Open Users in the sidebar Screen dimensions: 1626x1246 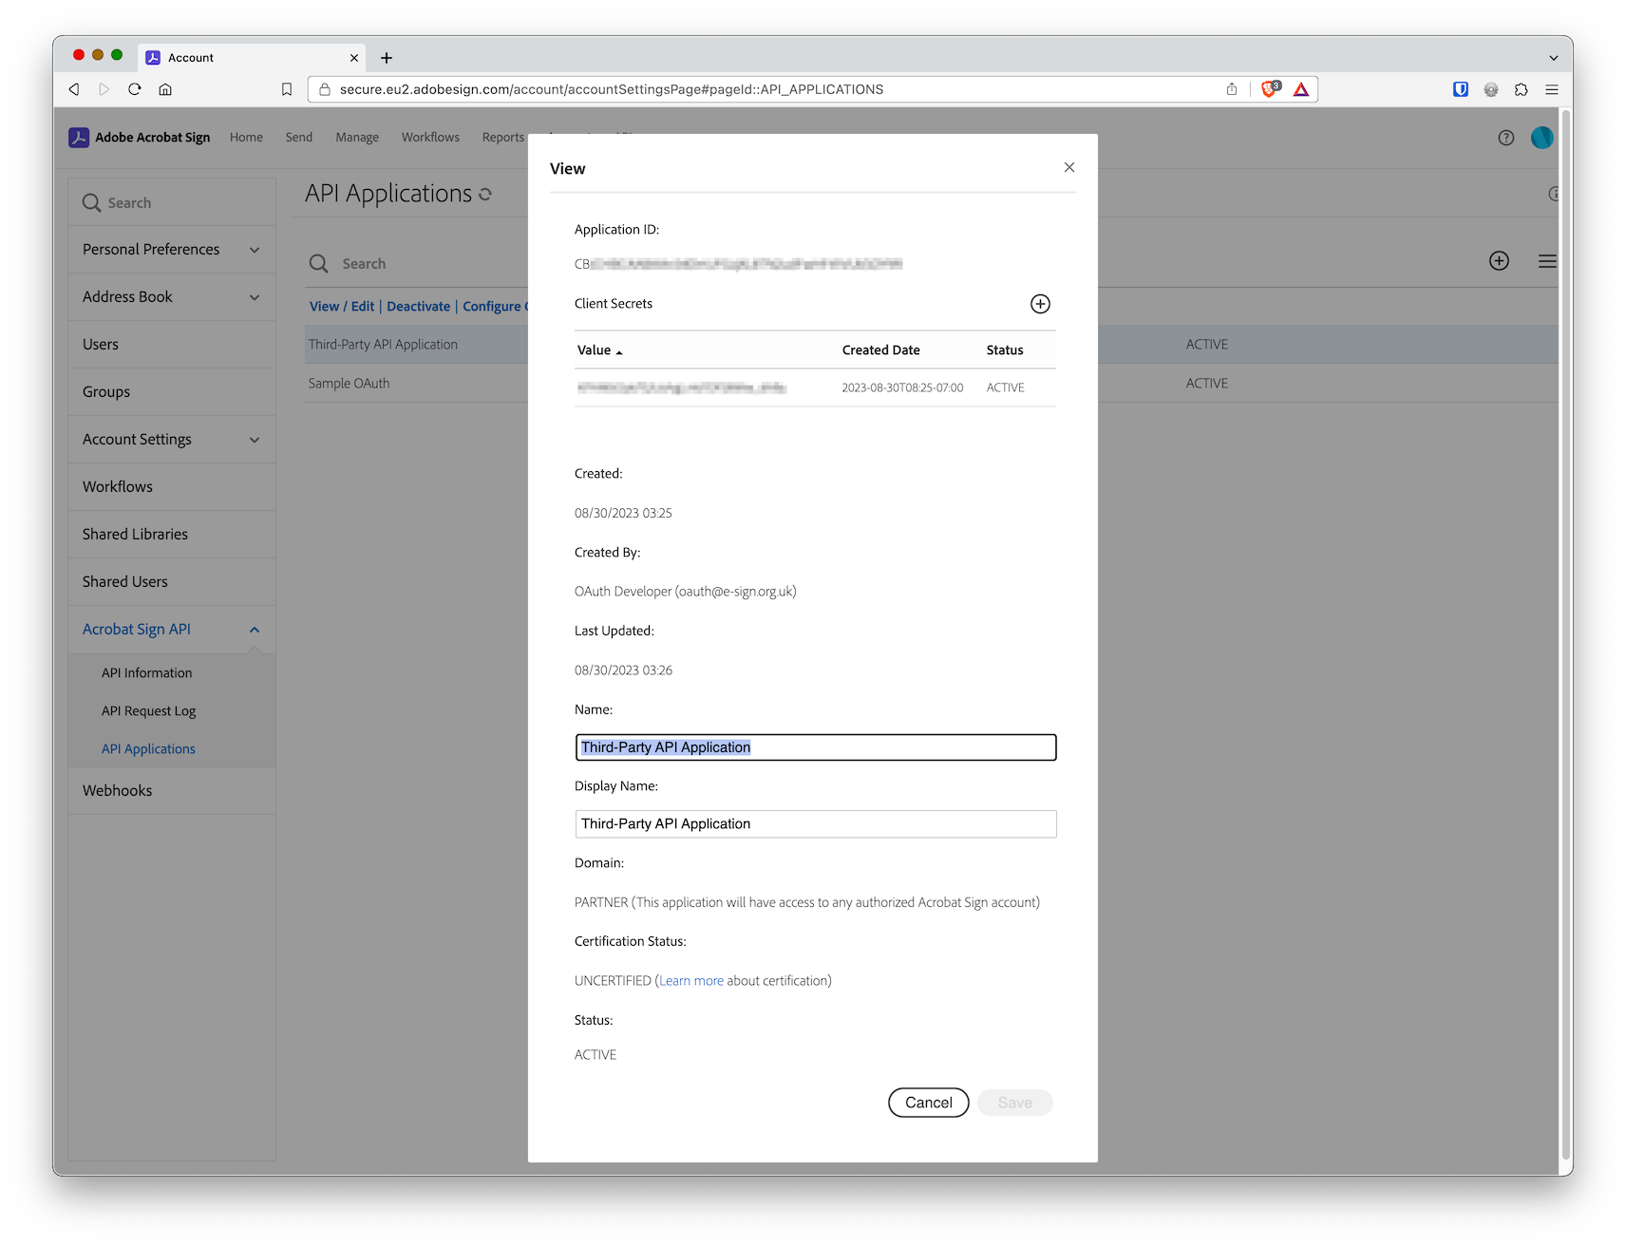[172, 345]
